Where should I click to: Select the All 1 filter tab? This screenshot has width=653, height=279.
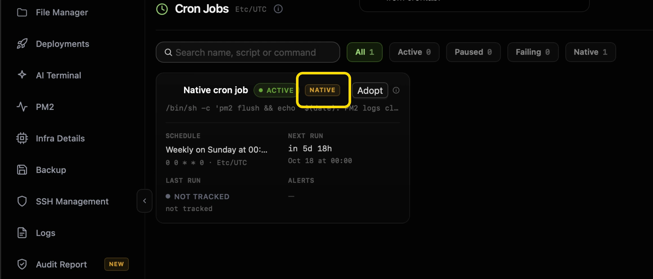364,52
